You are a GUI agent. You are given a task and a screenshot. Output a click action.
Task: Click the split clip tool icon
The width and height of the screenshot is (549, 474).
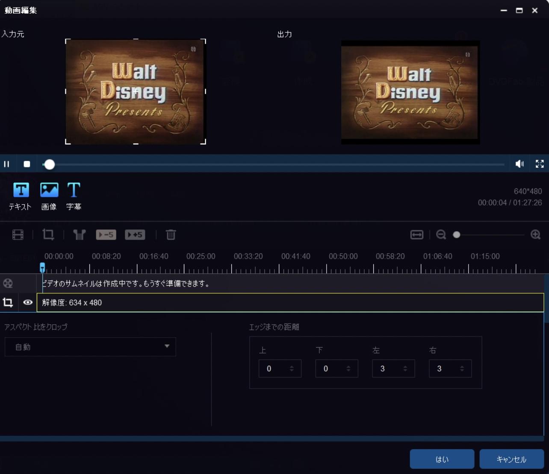point(79,234)
